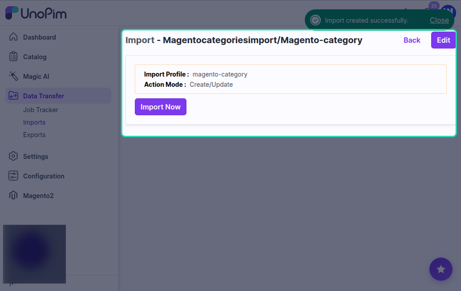Go to Job Tracker submenu

click(40, 109)
